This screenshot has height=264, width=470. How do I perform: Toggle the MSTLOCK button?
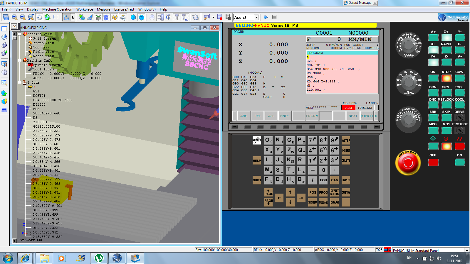446,105
